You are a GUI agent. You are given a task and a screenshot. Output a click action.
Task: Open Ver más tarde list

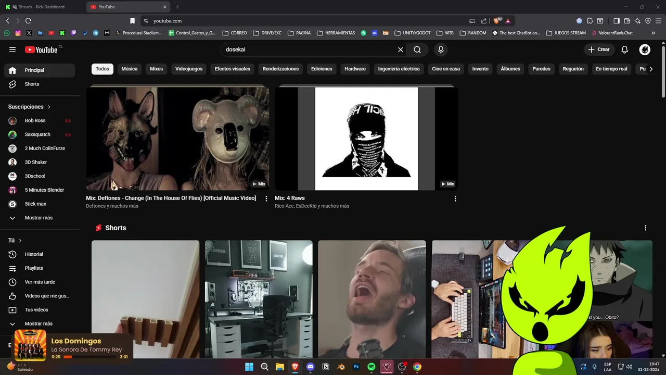40,282
